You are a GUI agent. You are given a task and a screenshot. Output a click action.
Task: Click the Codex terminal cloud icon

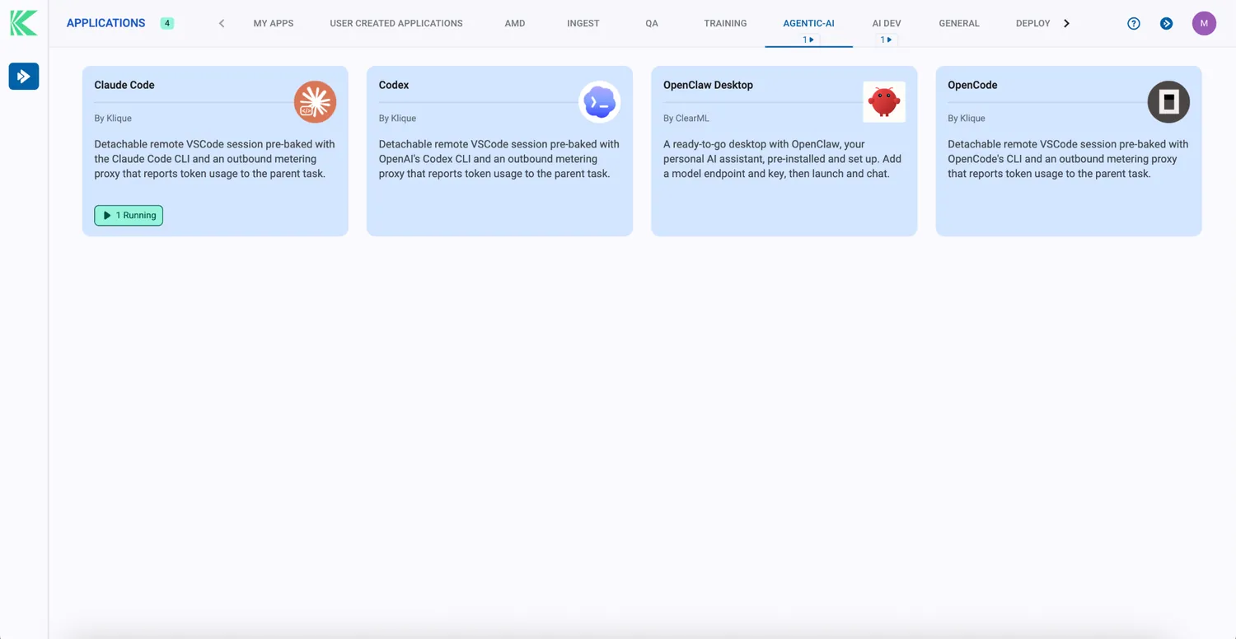[x=600, y=102]
